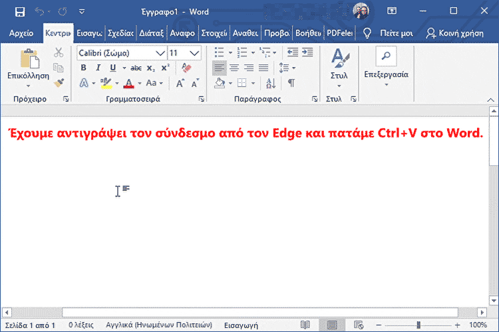The height and width of the screenshot is (332, 499).
Task: Open the Πρόχειρο clipboard dialog launcher
Action: pos(66,99)
